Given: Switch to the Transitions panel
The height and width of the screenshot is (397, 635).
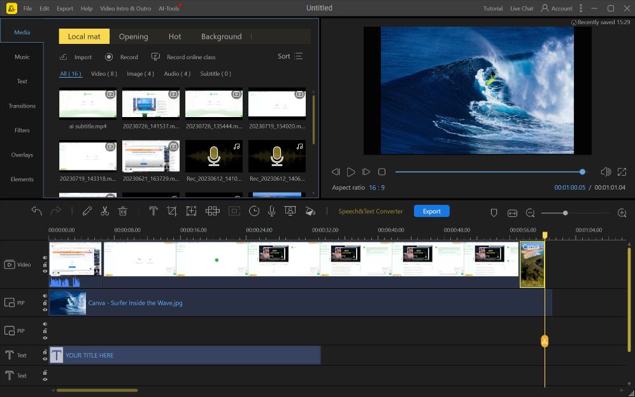Looking at the screenshot, I should 22,106.
